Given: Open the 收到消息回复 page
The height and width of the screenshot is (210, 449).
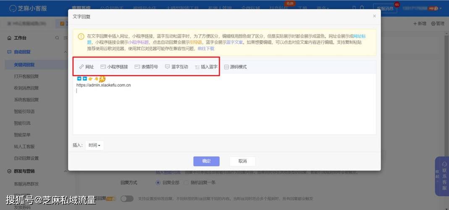Looking at the screenshot, I should coord(26,88).
